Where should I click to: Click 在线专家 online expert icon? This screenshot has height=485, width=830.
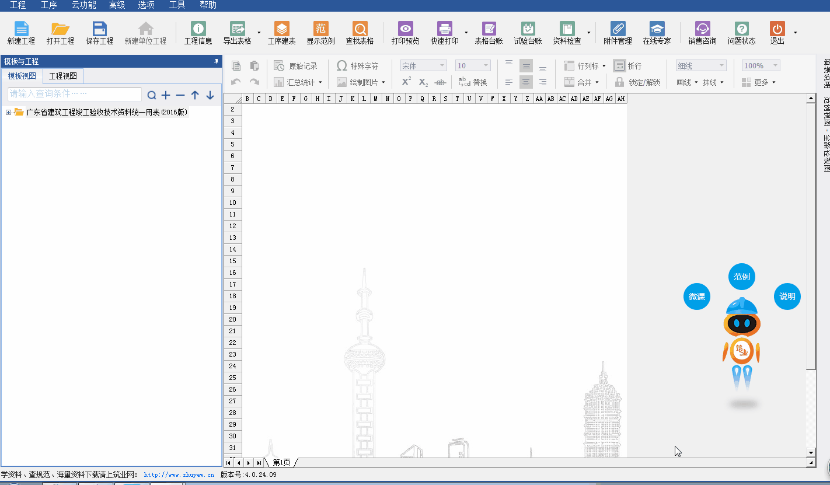pyautogui.click(x=657, y=29)
